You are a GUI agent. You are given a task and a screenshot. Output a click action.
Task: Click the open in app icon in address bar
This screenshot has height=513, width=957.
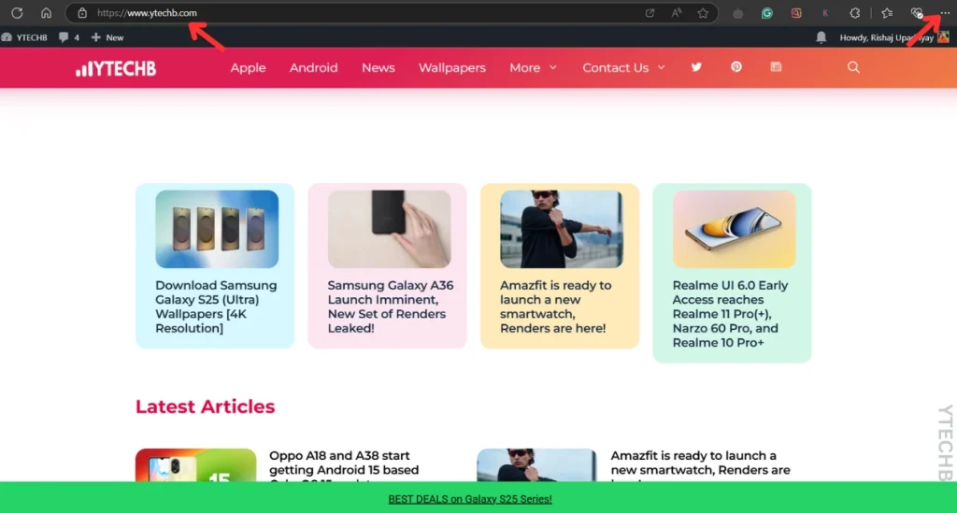[650, 13]
